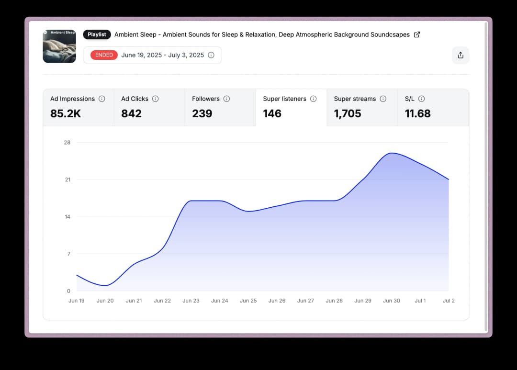517x370 pixels.
Task: Click the Ambient Sleep cover thumbnail
Action: 59,46
